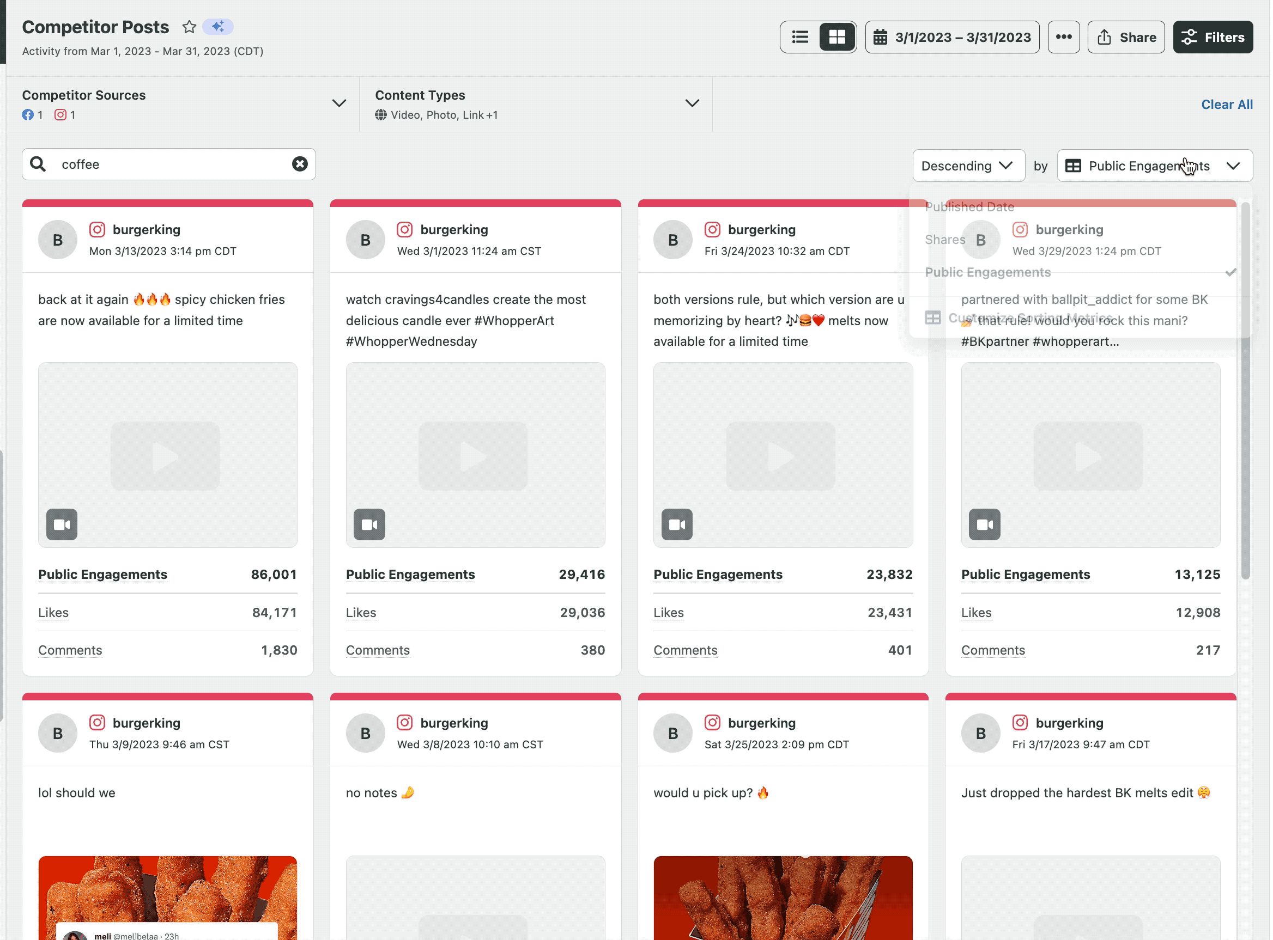This screenshot has width=1273, height=940.
Task: Switch to list view layout
Action: click(x=799, y=36)
